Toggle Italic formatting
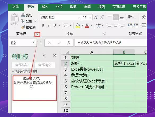Viewport: 155px width, 117px height. [49, 25]
